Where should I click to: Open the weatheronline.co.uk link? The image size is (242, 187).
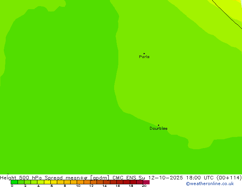coord(210,184)
